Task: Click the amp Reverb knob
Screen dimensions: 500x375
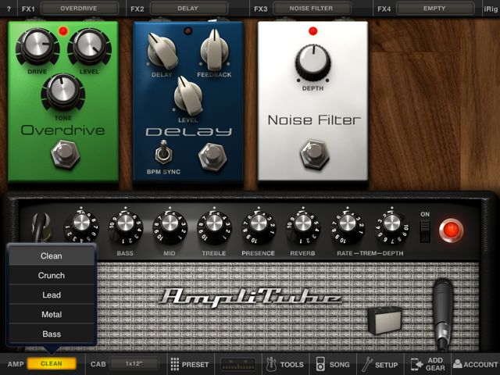Action: pos(303,226)
